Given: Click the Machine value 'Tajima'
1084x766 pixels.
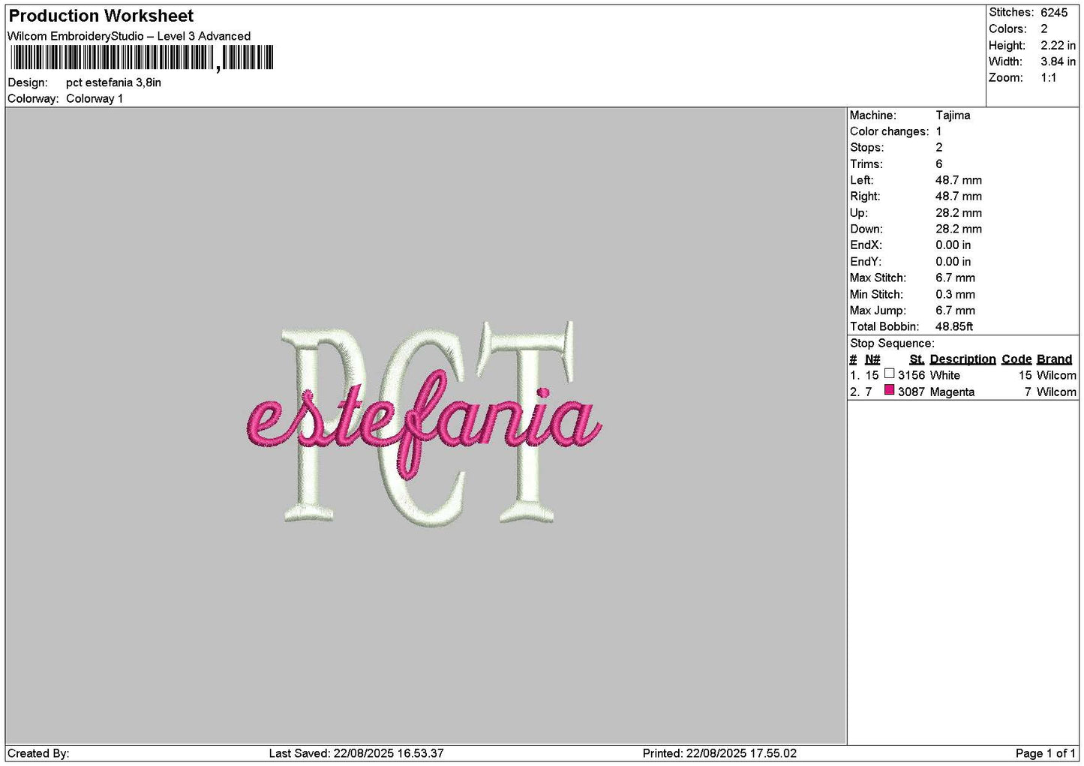Looking at the screenshot, I should [953, 116].
